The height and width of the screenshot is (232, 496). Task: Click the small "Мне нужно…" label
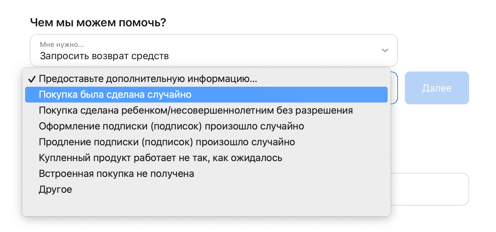pyautogui.click(x=62, y=45)
